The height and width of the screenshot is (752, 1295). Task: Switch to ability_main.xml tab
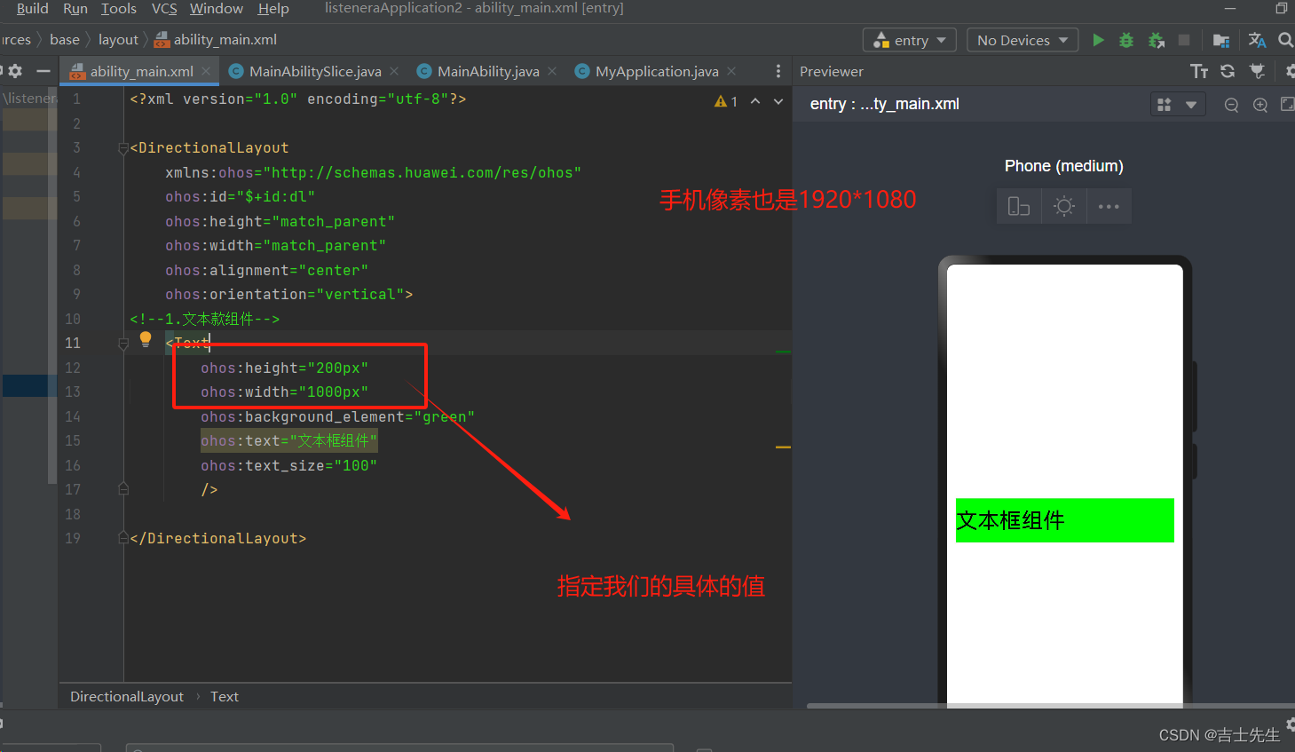tap(141, 71)
